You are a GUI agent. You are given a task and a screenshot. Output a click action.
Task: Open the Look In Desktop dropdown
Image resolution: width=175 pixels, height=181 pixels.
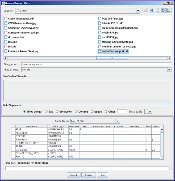tap(138, 11)
